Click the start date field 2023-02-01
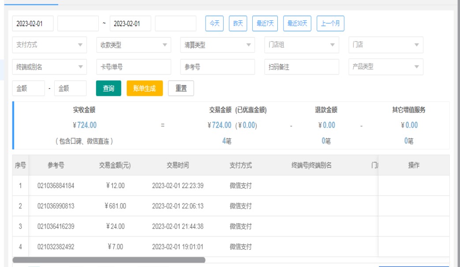Screen dimensions: 460x267 33,23
